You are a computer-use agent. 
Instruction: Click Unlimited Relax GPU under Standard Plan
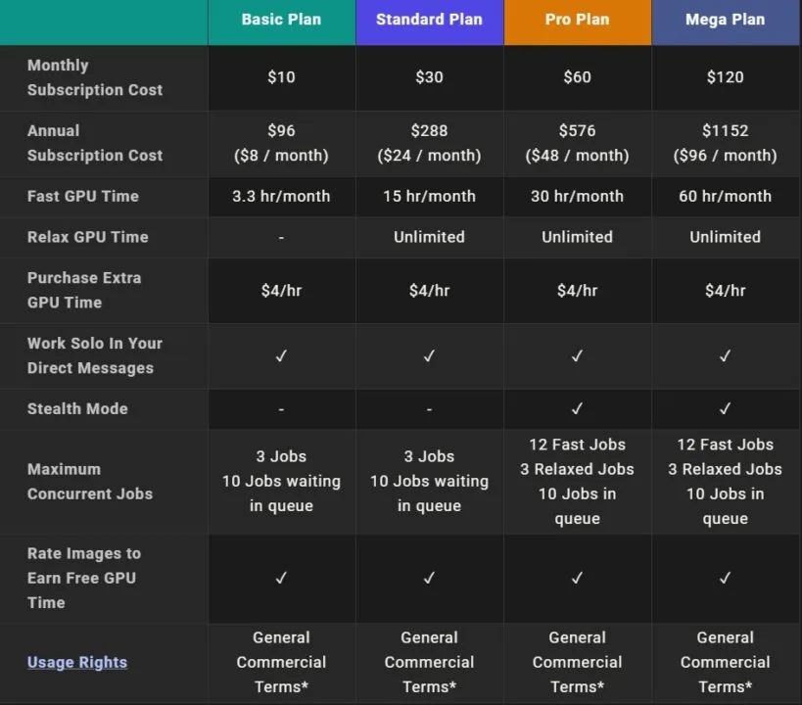click(429, 237)
